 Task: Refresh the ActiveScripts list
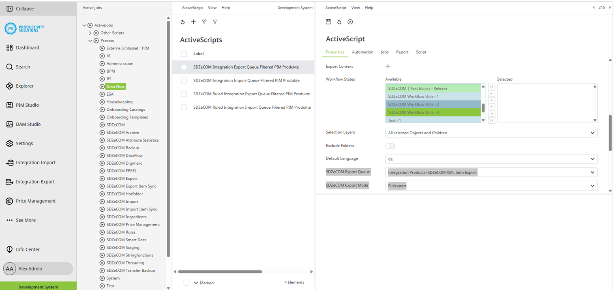click(x=182, y=22)
